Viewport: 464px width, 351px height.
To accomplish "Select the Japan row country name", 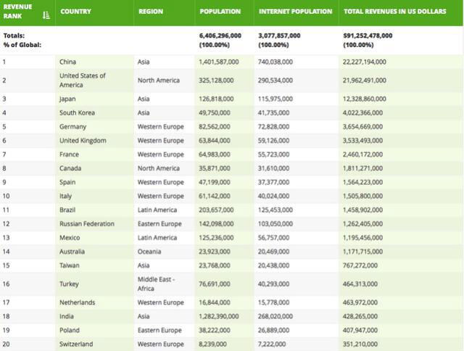I will point(68,99).
